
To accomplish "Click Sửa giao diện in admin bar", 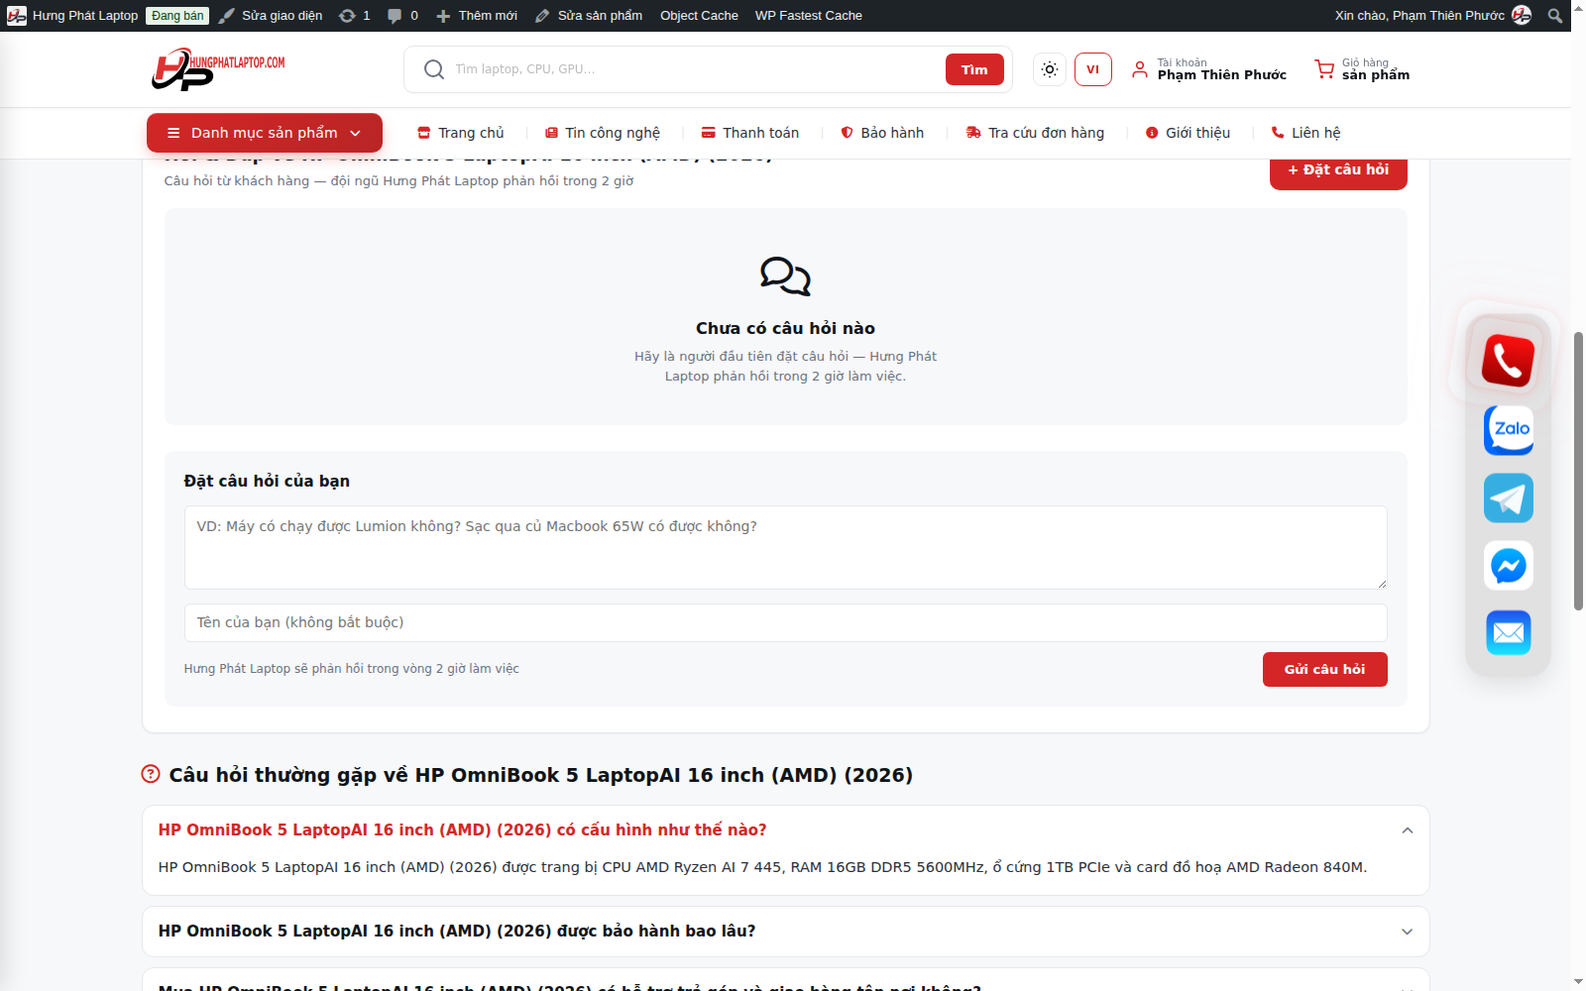I will (x=271, y=16).
